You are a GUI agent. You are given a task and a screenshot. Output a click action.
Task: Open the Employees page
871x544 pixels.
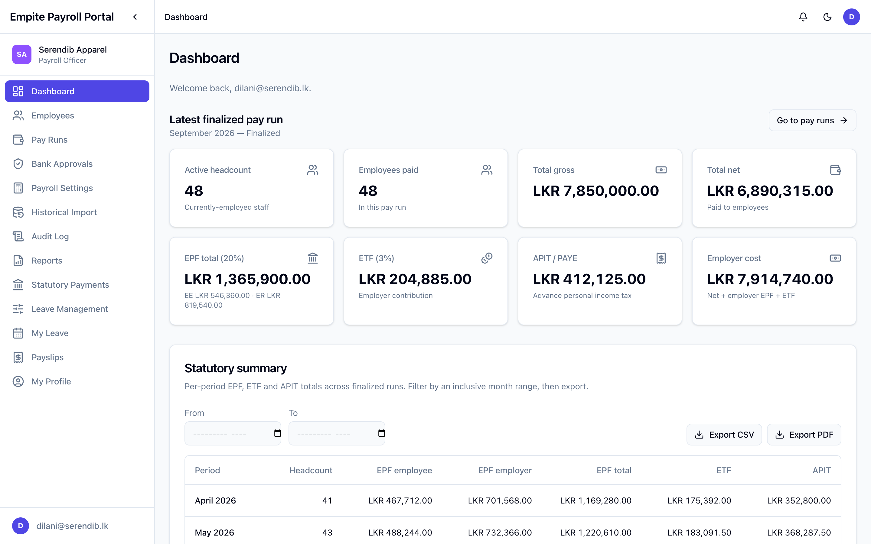(77, 115)
